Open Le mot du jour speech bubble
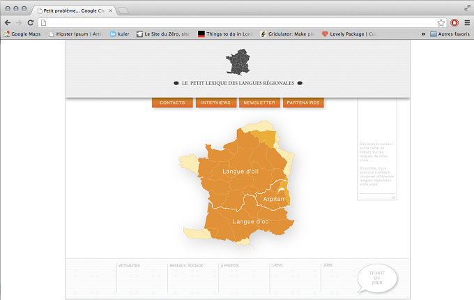Screen dimensions: 474x300 377,278
